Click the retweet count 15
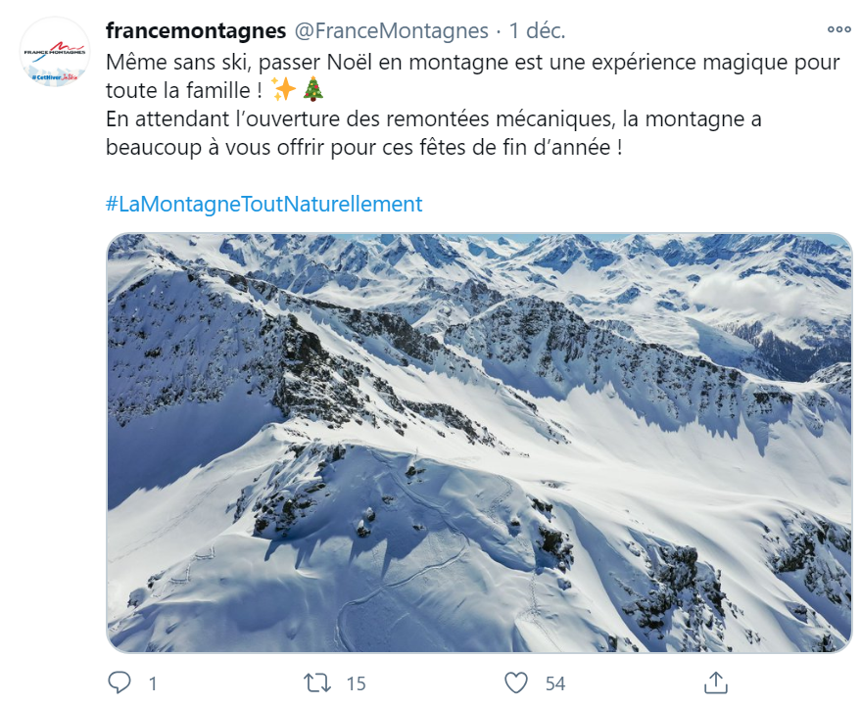 point(356,683)
